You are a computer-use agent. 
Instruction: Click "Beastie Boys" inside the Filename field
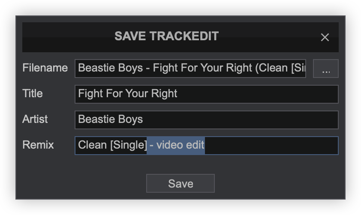110,68
